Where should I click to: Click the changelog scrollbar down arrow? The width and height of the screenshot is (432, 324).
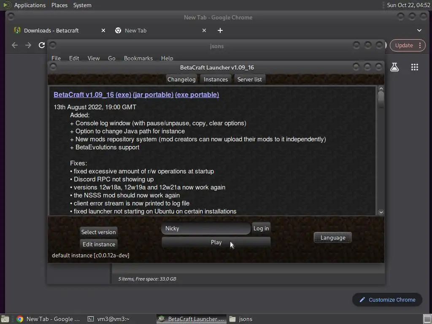click(x=381, y=212)
